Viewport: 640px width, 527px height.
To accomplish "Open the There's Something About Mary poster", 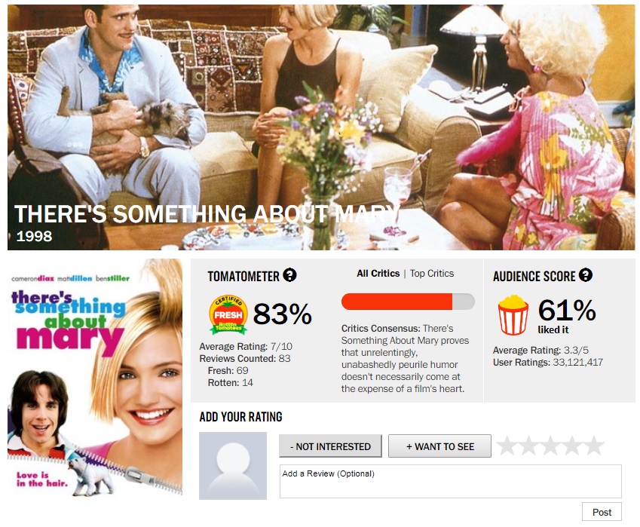I will [95, 378].
